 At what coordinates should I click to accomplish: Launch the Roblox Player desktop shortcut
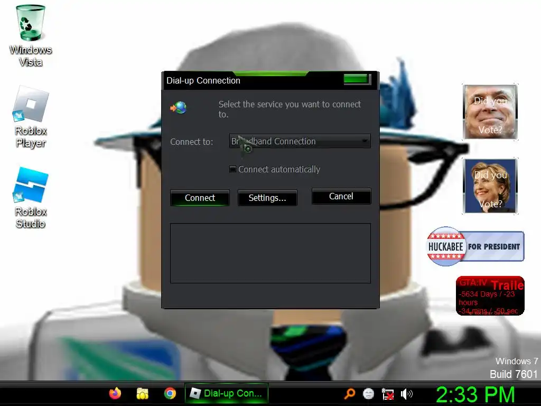(x=30, y=117)
